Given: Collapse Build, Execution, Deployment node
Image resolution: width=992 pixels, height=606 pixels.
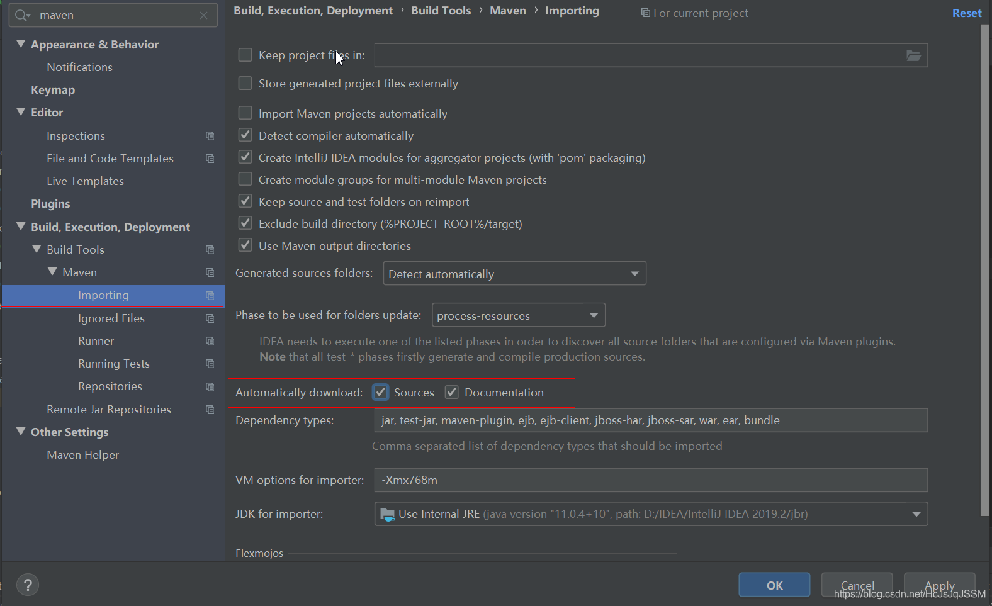Looking at the screenshot, I should pyautogui.click(x=21, y=227).
